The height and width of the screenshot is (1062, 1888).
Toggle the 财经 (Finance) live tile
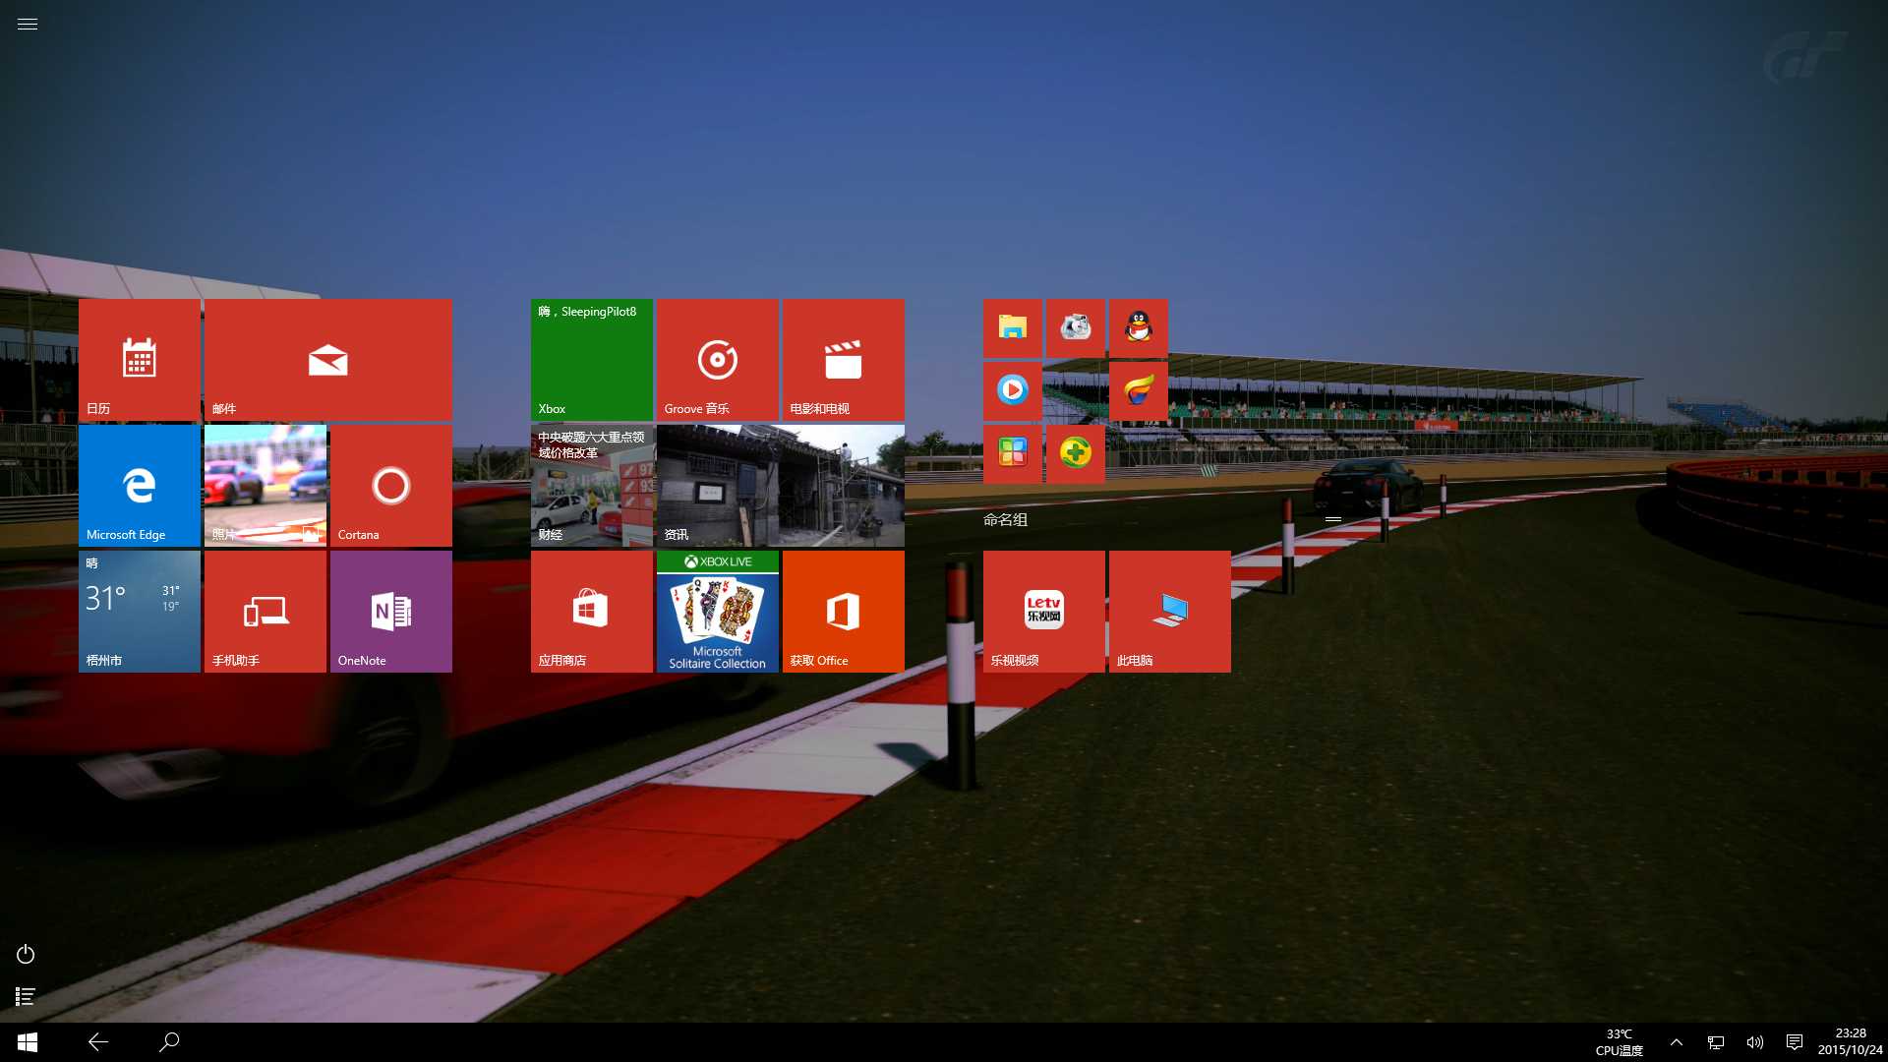point(590,487)
